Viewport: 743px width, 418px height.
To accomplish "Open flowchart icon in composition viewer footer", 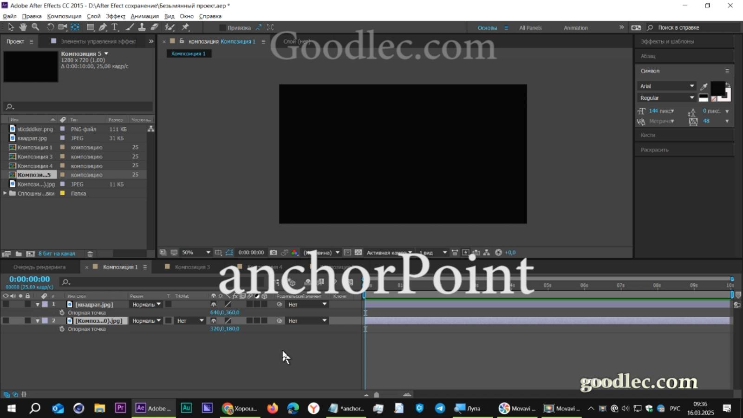I will pyautogui.click(x=487, y=253).
